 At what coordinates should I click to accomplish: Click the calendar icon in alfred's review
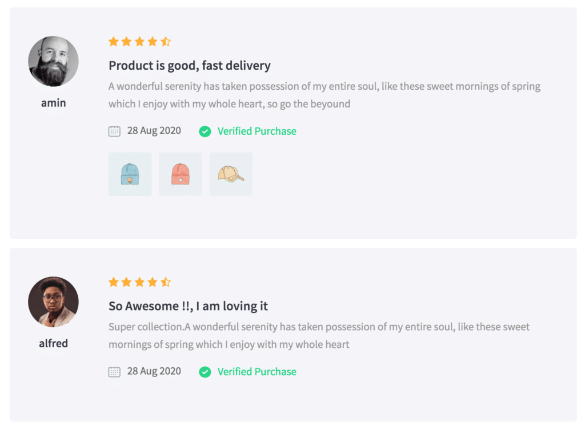click(x=114, y=372)
